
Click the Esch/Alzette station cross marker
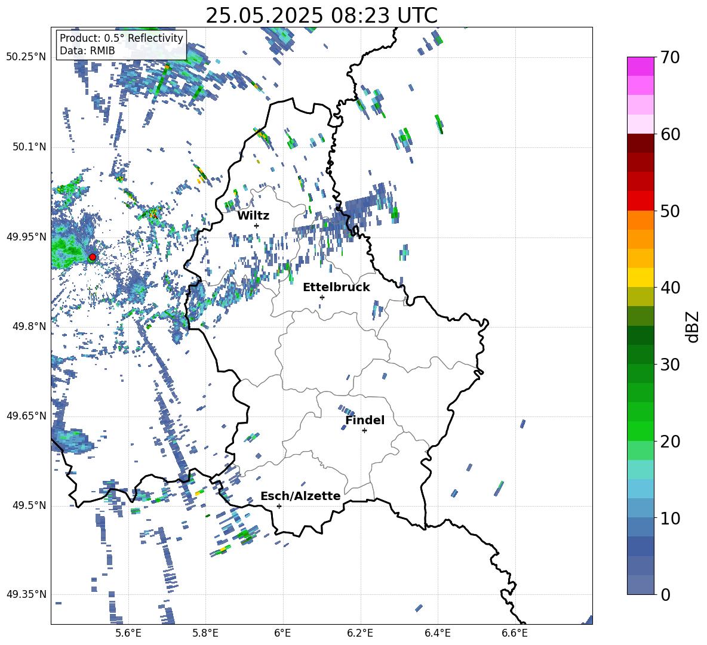point(279,506)
